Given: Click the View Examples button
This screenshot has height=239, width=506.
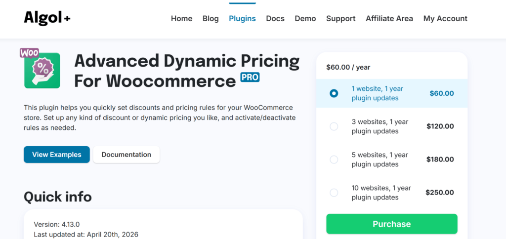Looking at the screenshot, I should (x=57, y=155).
